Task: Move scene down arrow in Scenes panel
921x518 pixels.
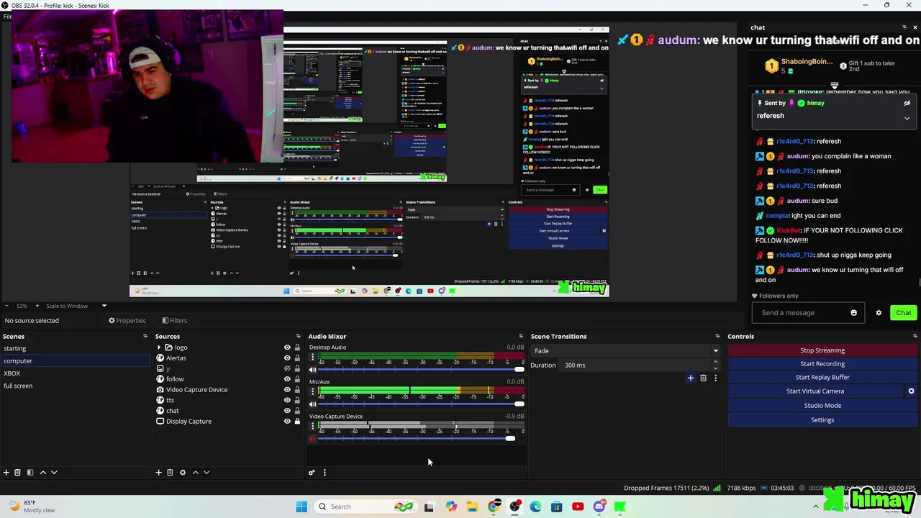Action: 54,473
